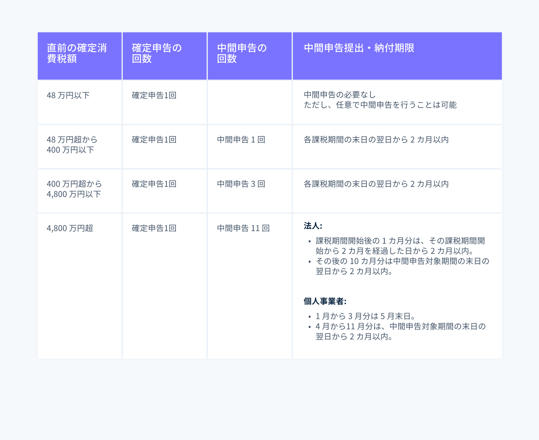This screenshot has height=440, width=539.
Task: Click the bold 法人: heading
Action: [x=313, y=226]
